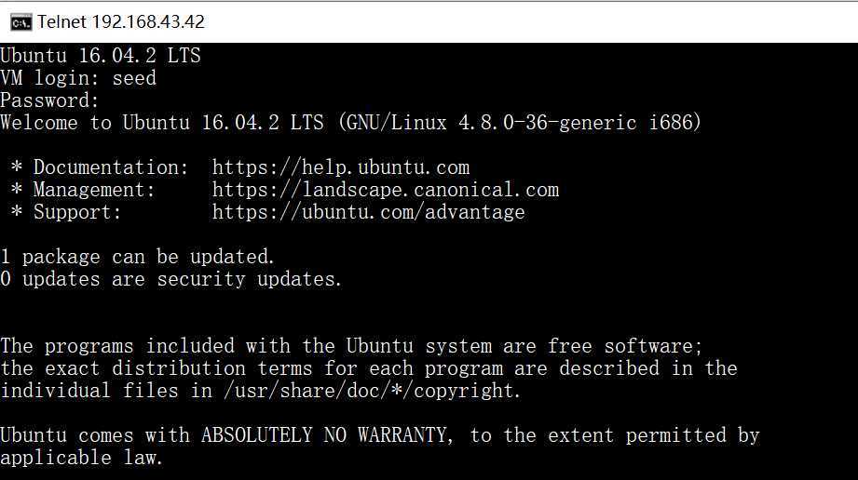Click the /usr/share/doc/*/copyright path text
The width and height of the screenshot is (858, 480).
click(372, 391)
